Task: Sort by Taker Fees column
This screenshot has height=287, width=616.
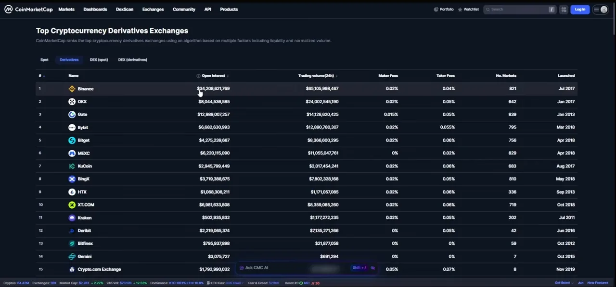Action: coord(445,76)
